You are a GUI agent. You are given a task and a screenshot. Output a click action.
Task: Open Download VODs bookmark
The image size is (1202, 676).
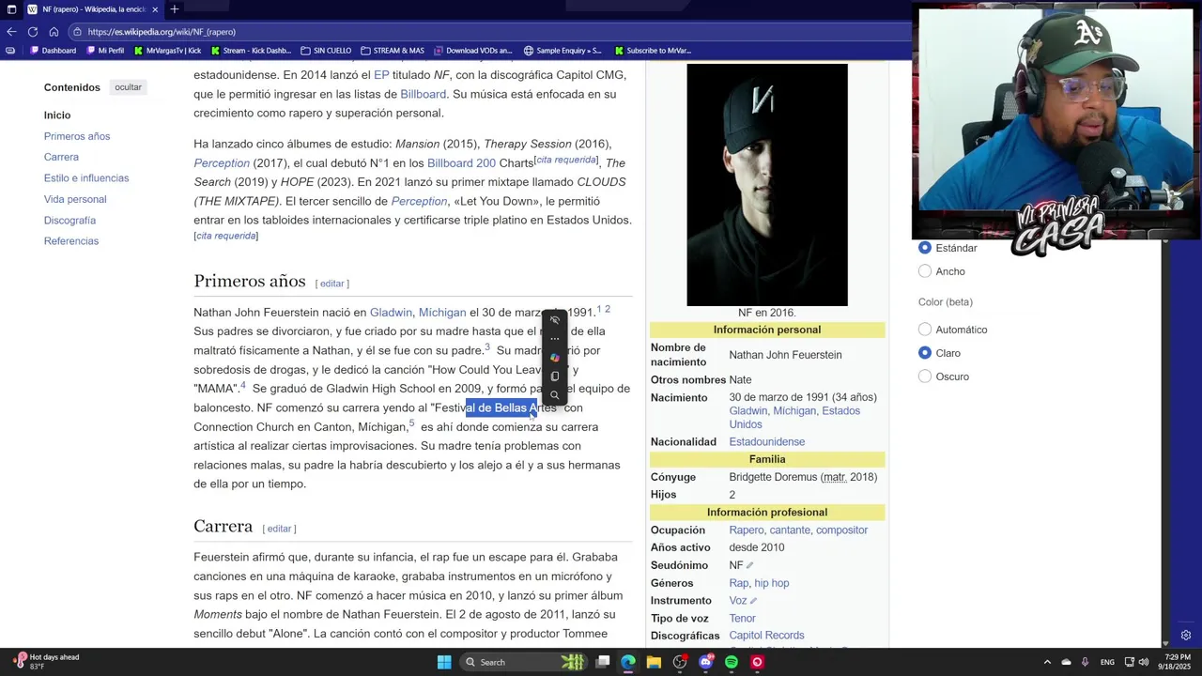(473, 51)
